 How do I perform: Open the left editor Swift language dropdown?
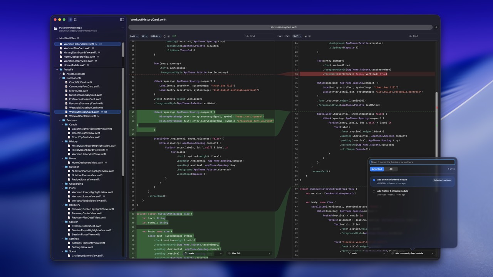click(x=134, y=36)
